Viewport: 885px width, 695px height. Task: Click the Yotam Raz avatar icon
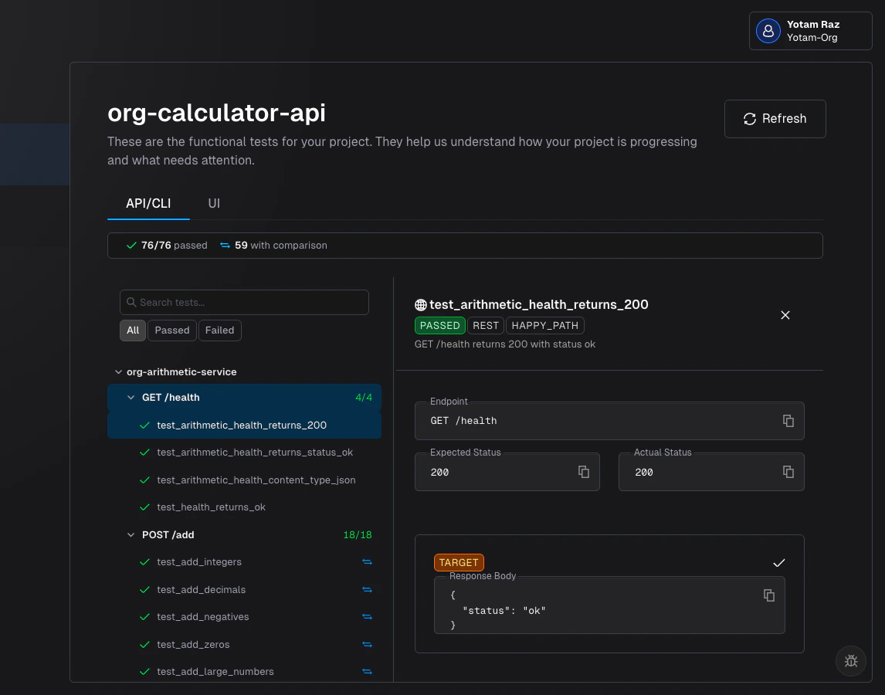tap(768, 31)
